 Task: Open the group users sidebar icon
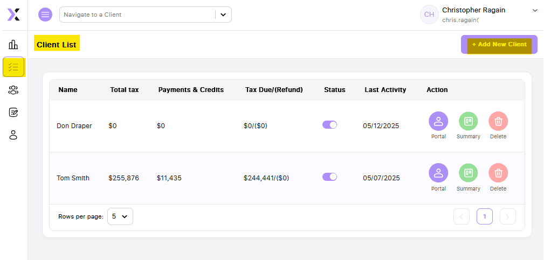click(13, 90)
